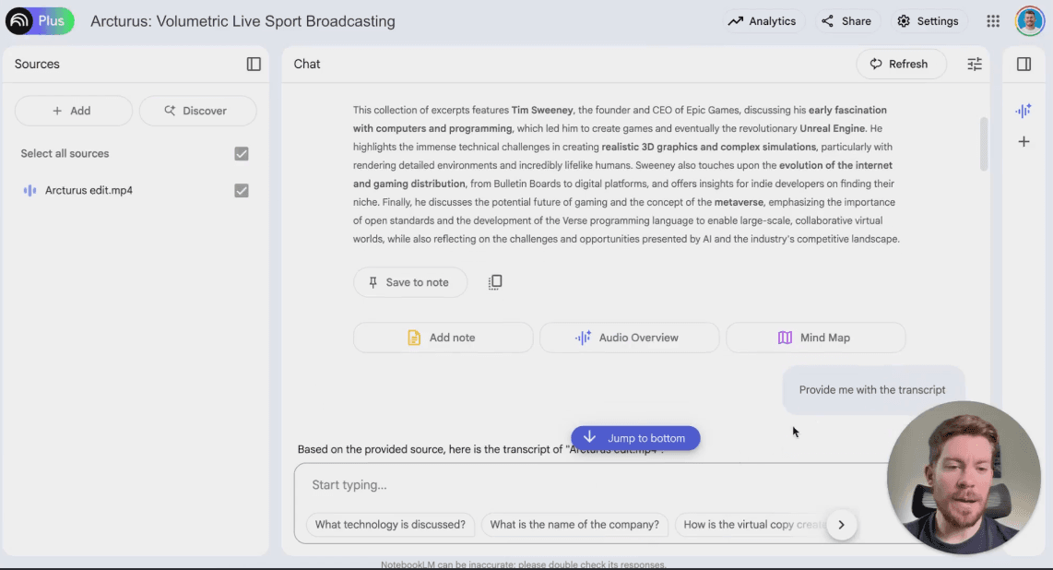Show more suggestions with the right chevron
This screenshot has width=1053, height=570.
coord(842,525)
